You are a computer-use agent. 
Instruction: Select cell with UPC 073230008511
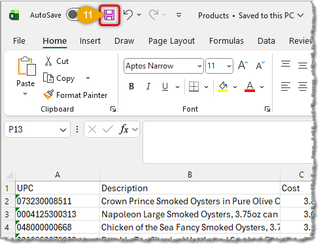(58, 201)
